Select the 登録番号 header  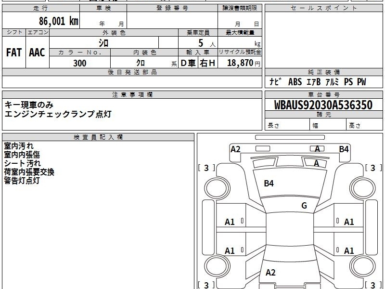(x=172, y=8)
